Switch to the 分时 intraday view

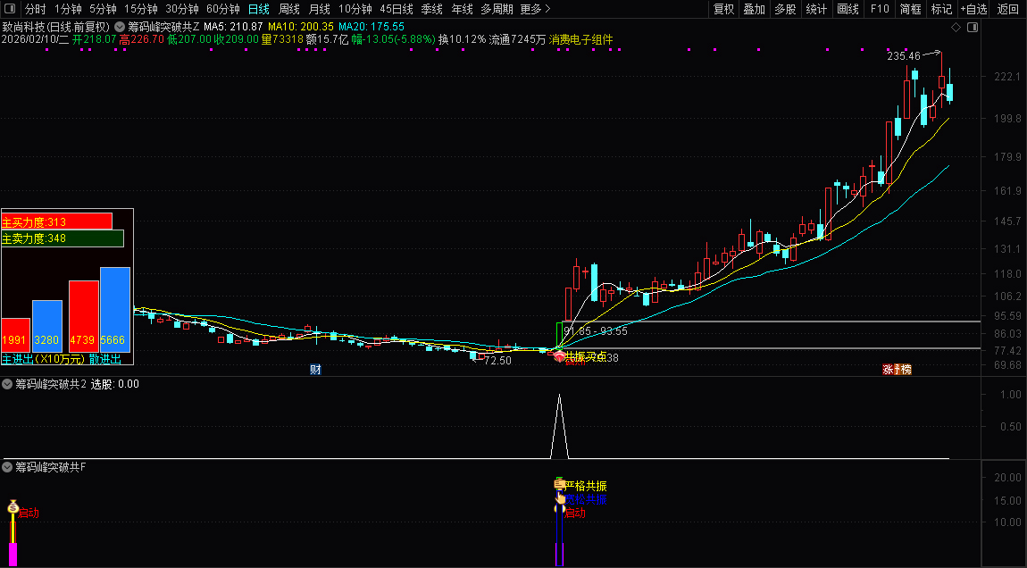36,9
